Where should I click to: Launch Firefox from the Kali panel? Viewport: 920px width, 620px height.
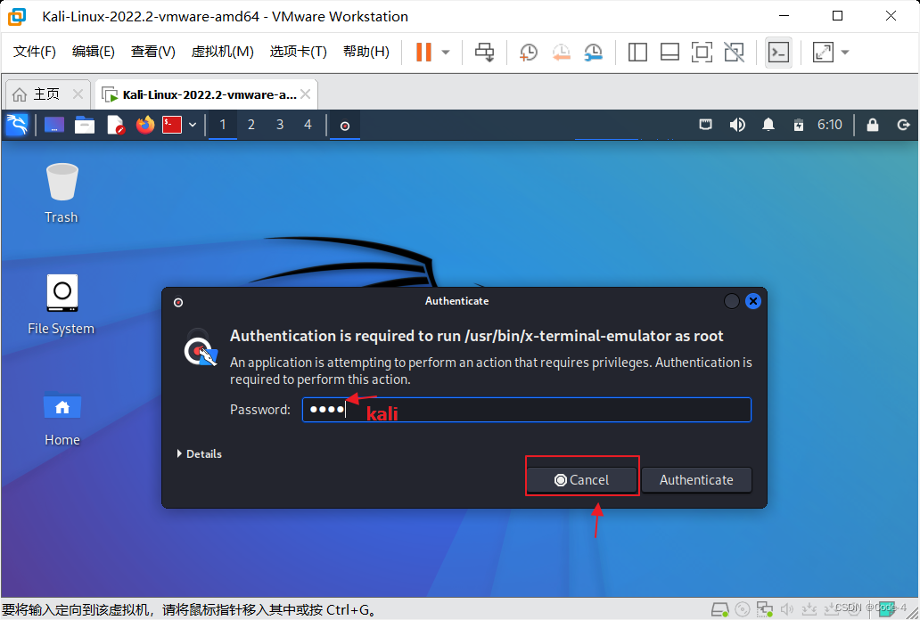coord(144,125)
